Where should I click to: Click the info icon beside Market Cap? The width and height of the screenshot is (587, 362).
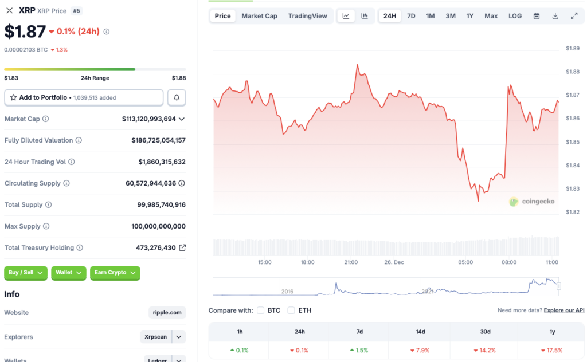[x=46, y=119]
